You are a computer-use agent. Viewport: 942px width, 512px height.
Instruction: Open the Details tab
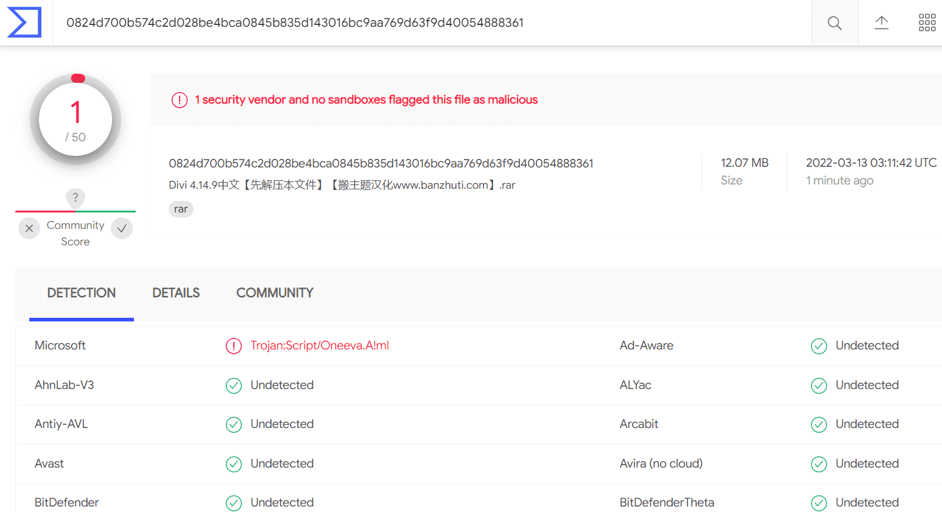click(176, 293)
